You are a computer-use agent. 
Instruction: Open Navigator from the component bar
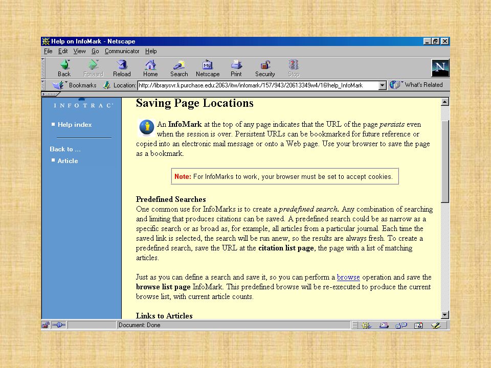[366, 326]
